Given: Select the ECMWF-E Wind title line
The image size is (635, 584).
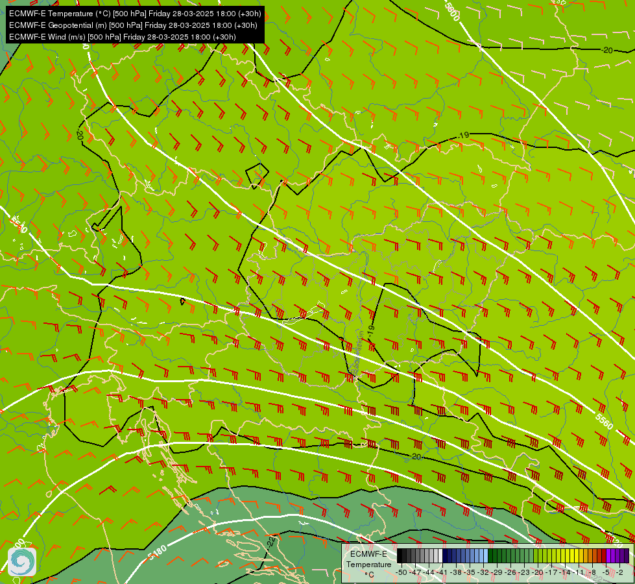Looking at the screenshot, I should click(x=123, y=37).
